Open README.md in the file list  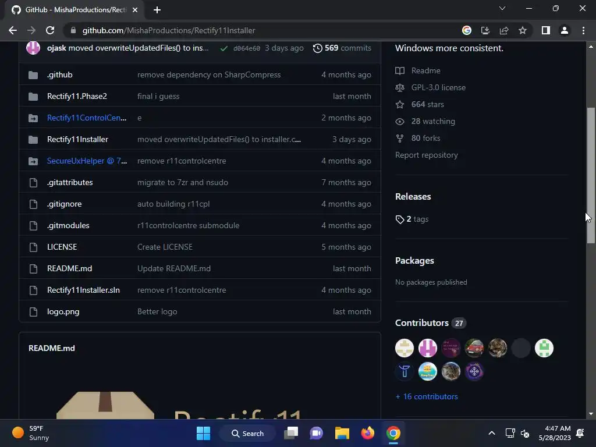[70, 269]
